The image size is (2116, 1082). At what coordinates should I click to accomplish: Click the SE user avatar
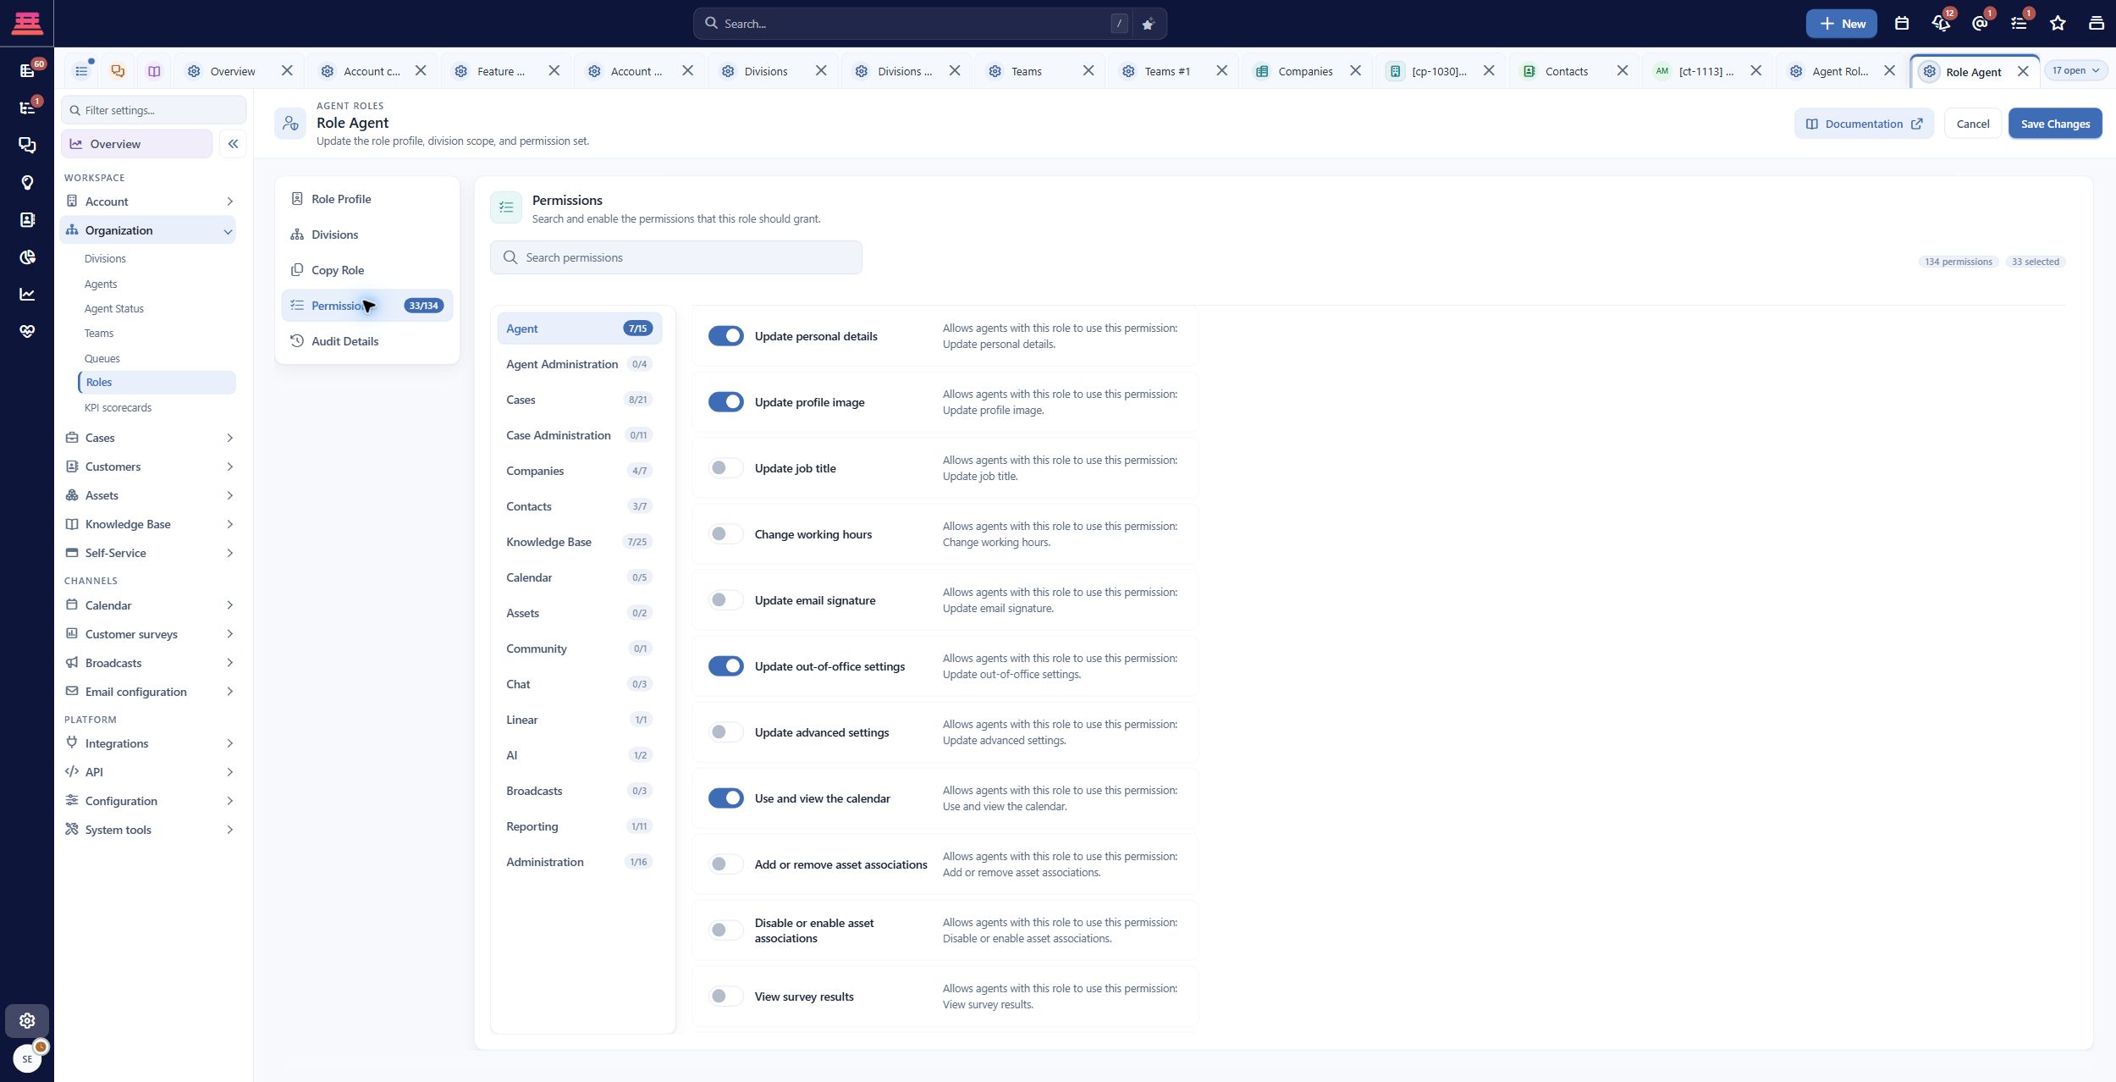27,1058
